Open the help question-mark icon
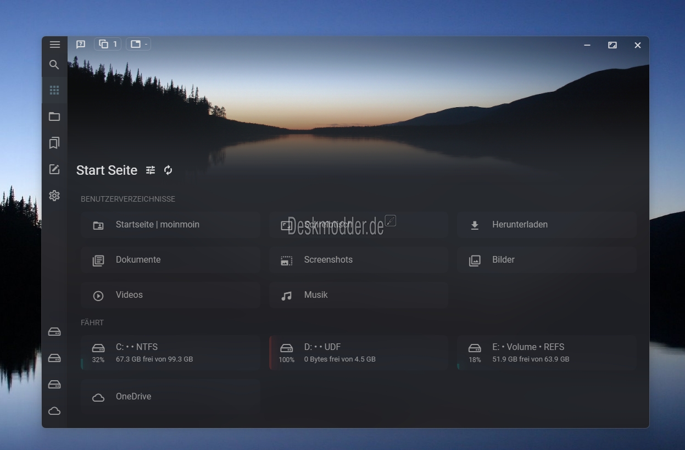Viewport: 685px width, 450px height. pos(81,45)
